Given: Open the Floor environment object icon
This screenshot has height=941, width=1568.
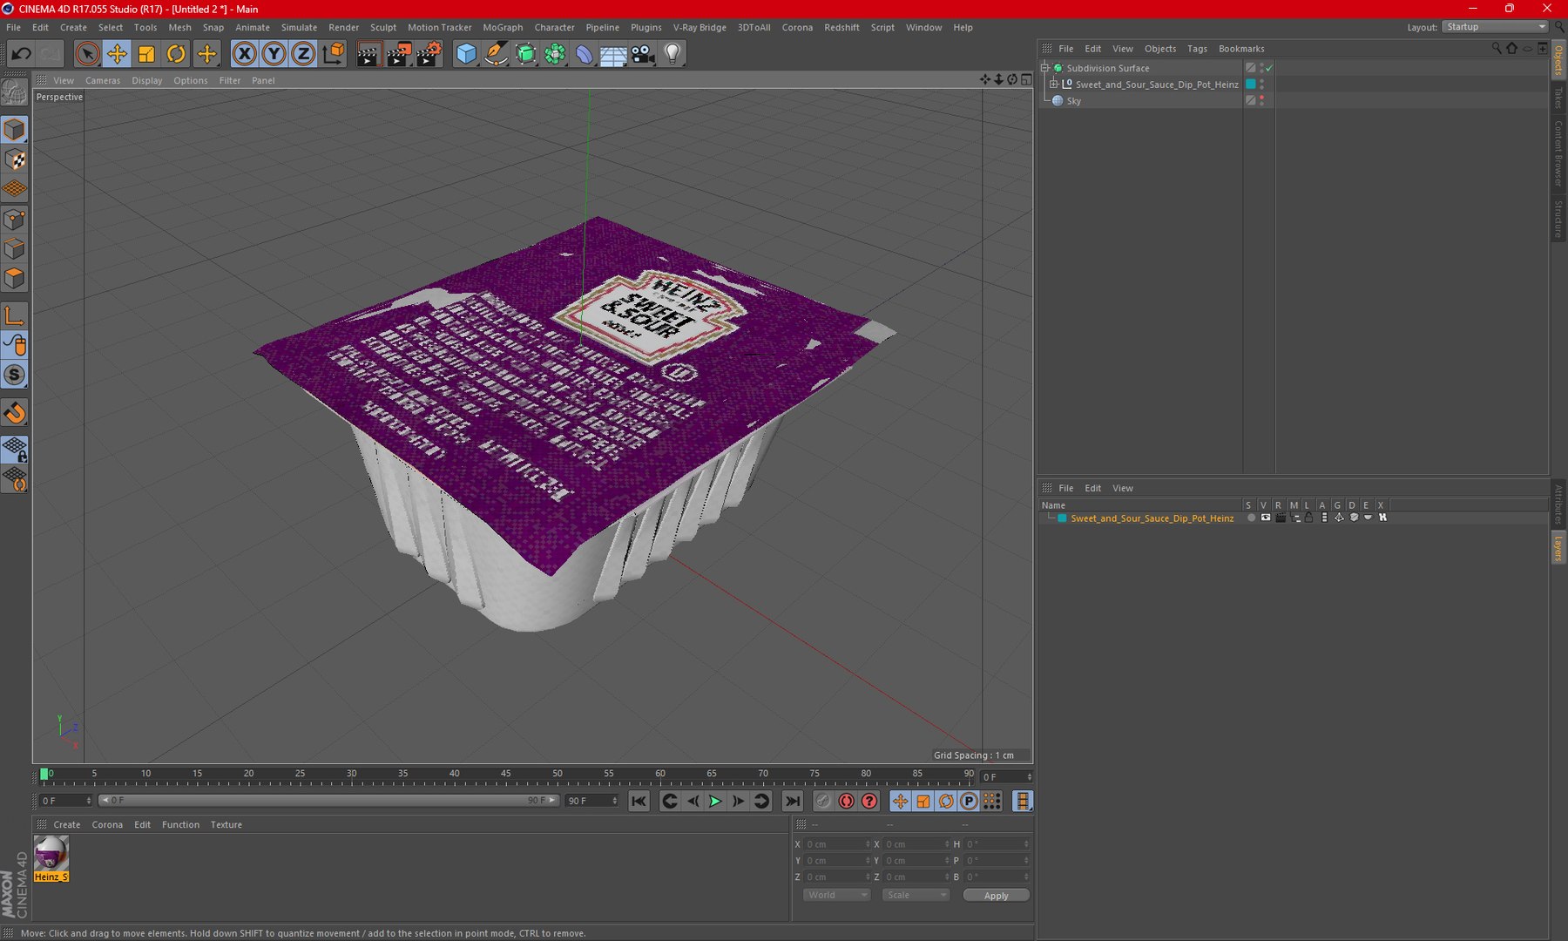Looking at the screenshot, I should coord(613,54).
